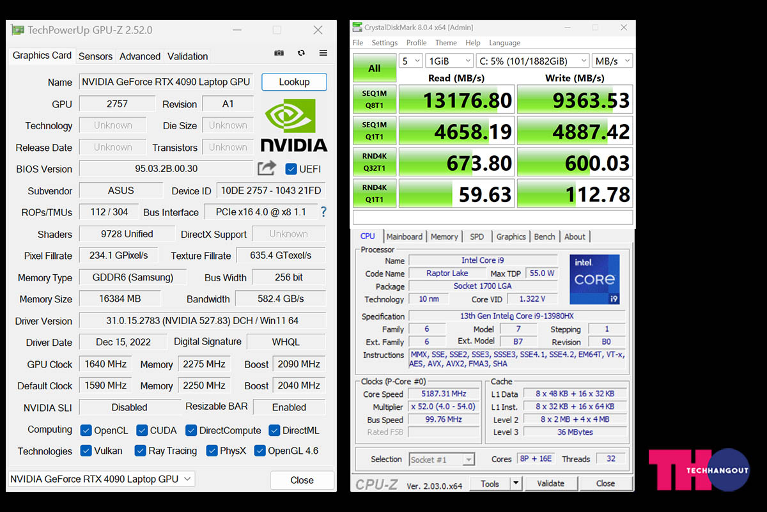Select the Graphics Card tab in GPU-Z
The height and width of the screenshot is (512, 767).
42,56
